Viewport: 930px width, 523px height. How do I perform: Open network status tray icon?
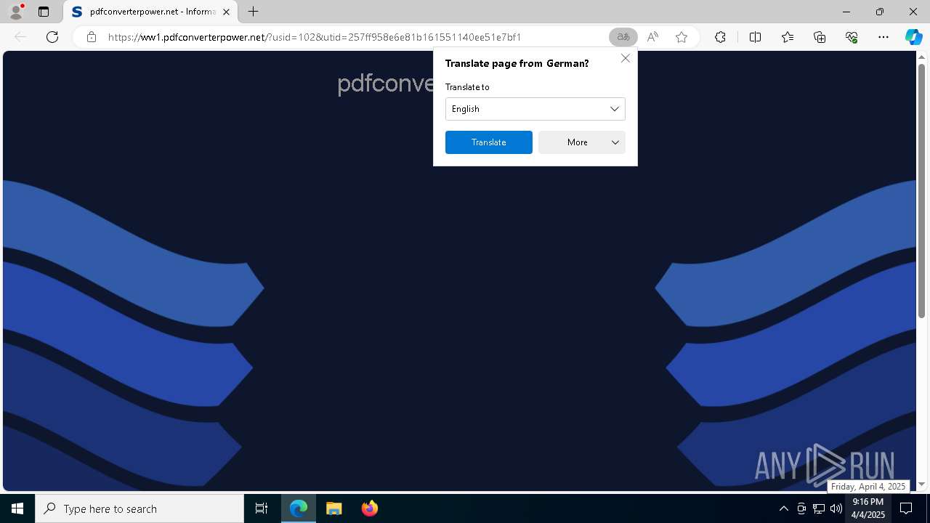tap(819, 508)
